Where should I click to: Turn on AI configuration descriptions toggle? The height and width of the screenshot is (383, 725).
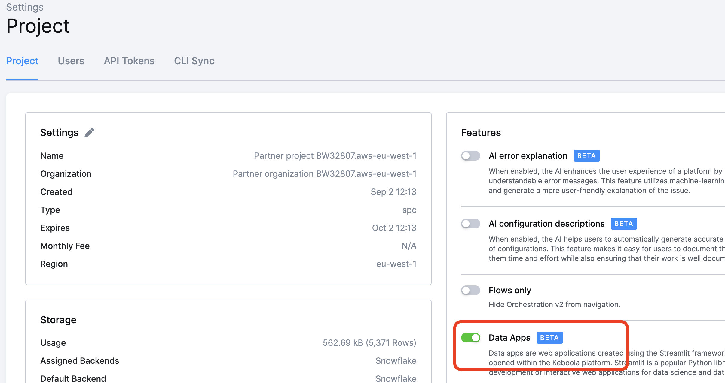(x=471, y=224)
